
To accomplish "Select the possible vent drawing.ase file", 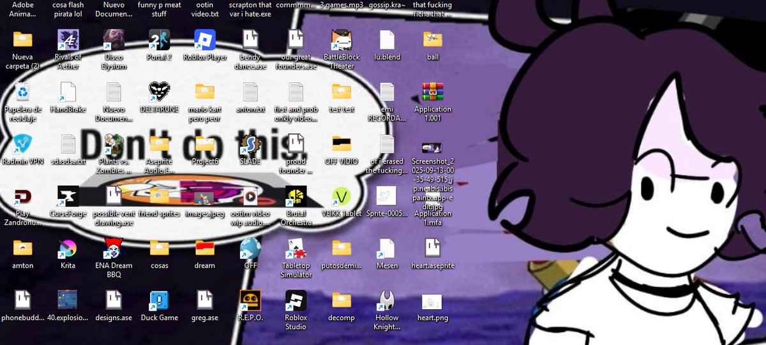I will click(x=114, y=196).
